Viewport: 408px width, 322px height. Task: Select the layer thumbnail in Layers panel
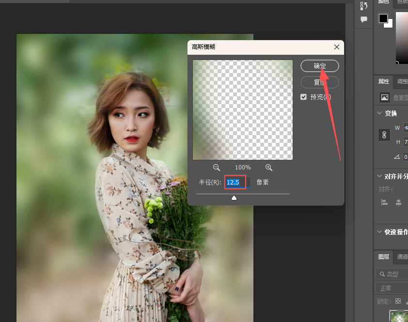tap(398, 316)
